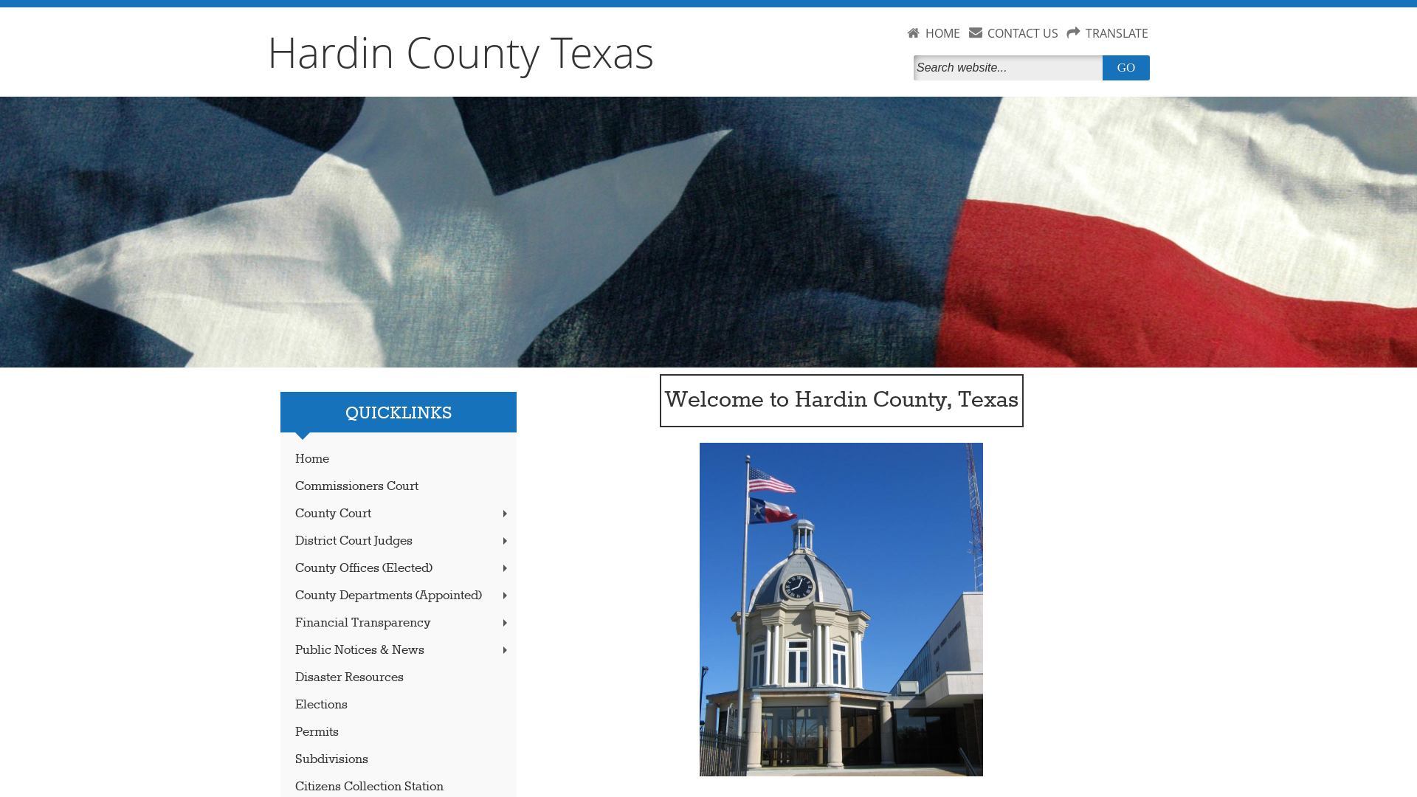Viewport: 1417px width, 797px height.
Task: Click the share arrow icon beside Translate
Action: [x=1073, y=33]
